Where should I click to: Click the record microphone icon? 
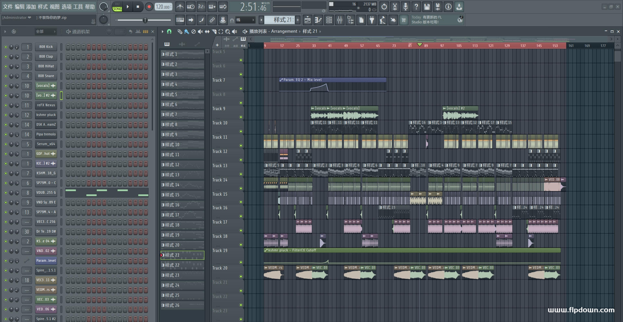[406, 6]
